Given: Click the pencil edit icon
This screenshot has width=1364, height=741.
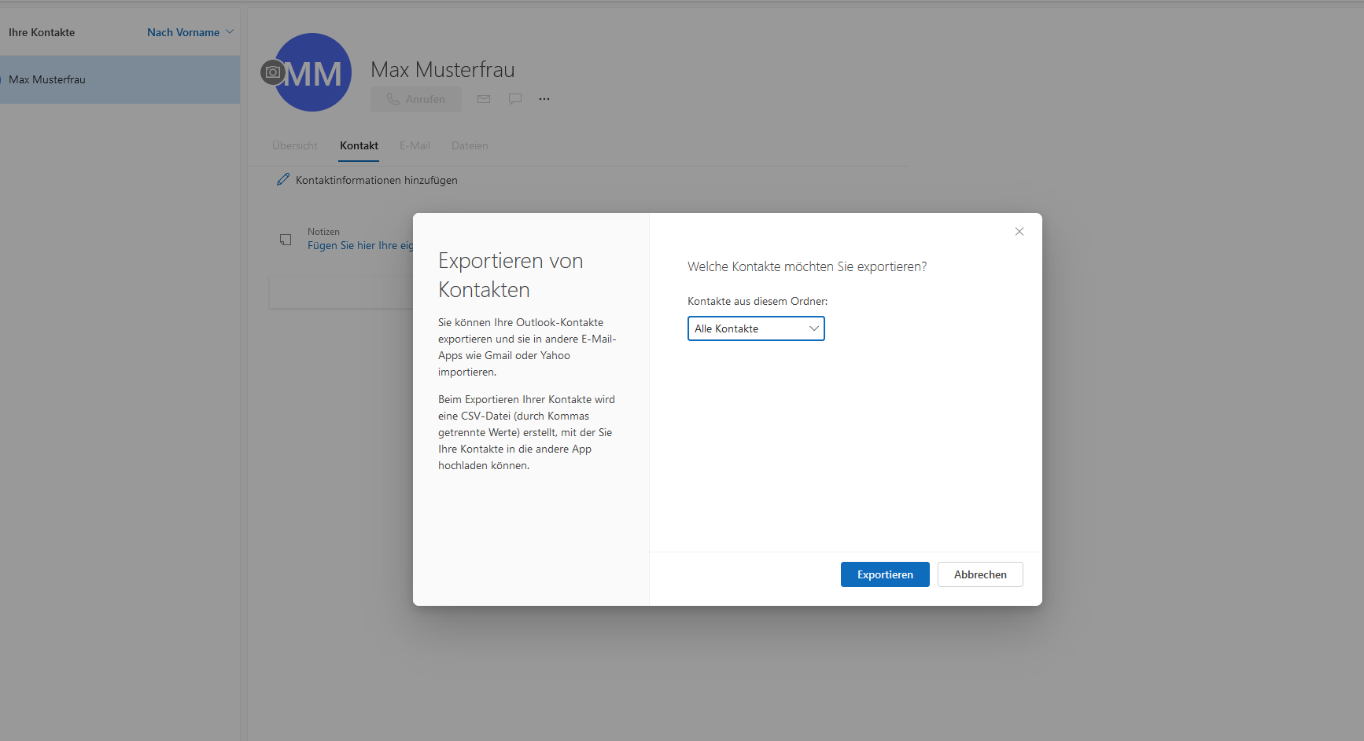Looking at the screenshot, I should pyautogui.click(x=283, y=180).
